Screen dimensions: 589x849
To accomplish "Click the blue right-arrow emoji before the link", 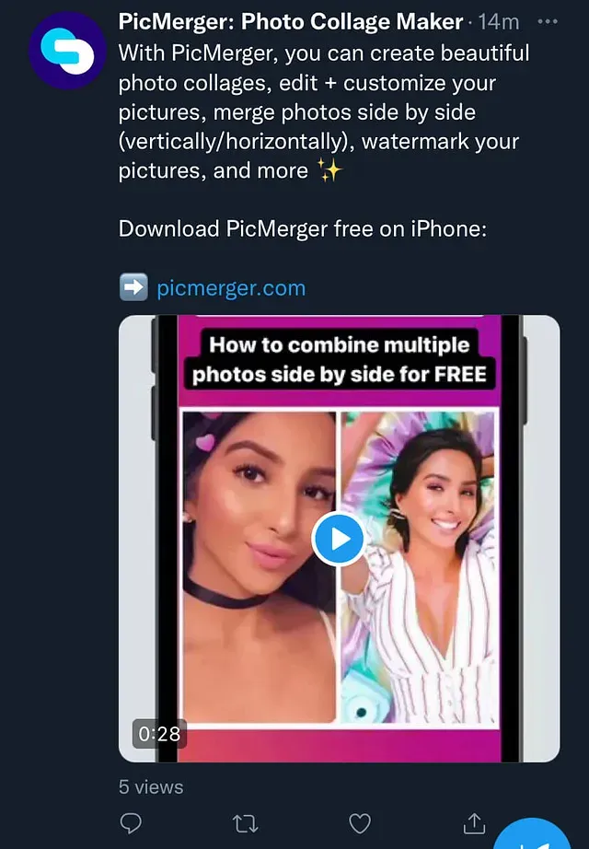I will (x=133, y=288).
